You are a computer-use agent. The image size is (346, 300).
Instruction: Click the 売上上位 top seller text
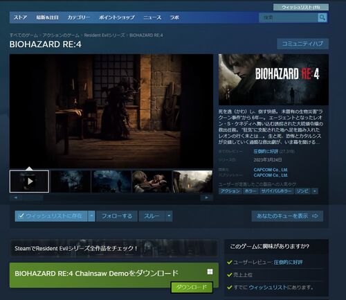tap(243, 275)
